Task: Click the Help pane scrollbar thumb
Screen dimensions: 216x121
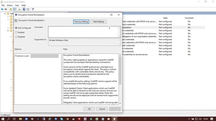Action: tap(120, 70)
